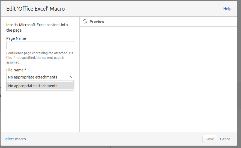Screen dimensions: 241x148
Task: Click the 'Edit 'Office Excel' Macro' title
Action: (35, 9)
